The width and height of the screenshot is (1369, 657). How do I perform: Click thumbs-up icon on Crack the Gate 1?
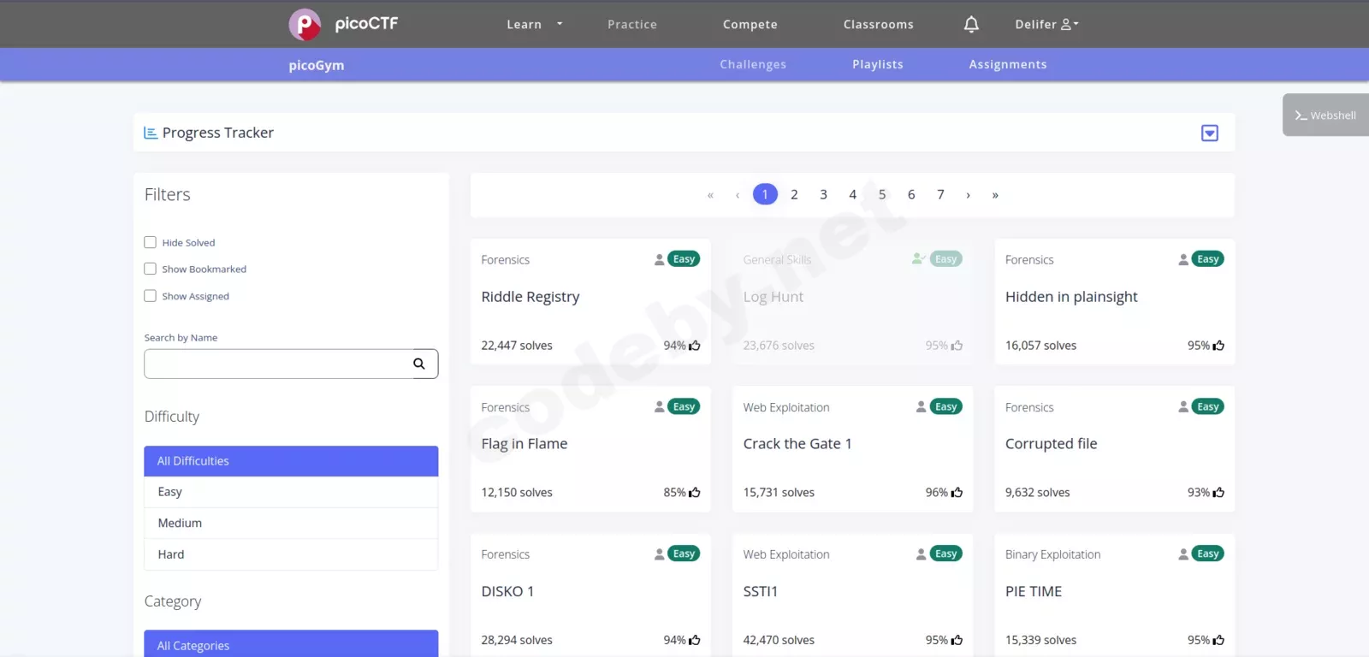point(957,493)
